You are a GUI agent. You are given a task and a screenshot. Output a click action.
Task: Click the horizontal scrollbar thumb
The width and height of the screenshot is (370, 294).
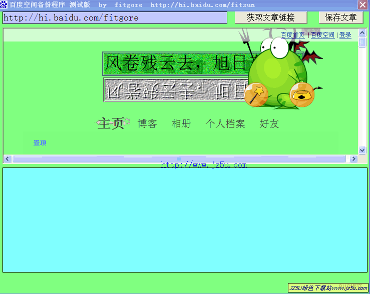[179, 159]
